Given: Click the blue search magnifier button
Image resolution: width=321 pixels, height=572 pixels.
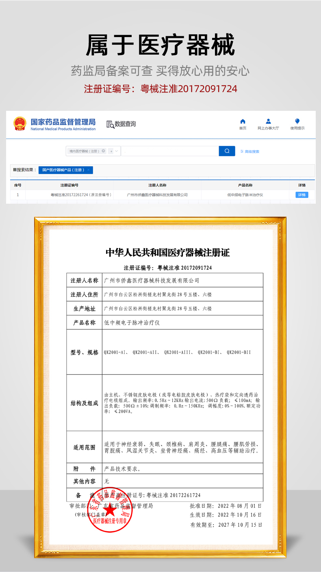Looking at the screenshot, I should coord(227,151).
